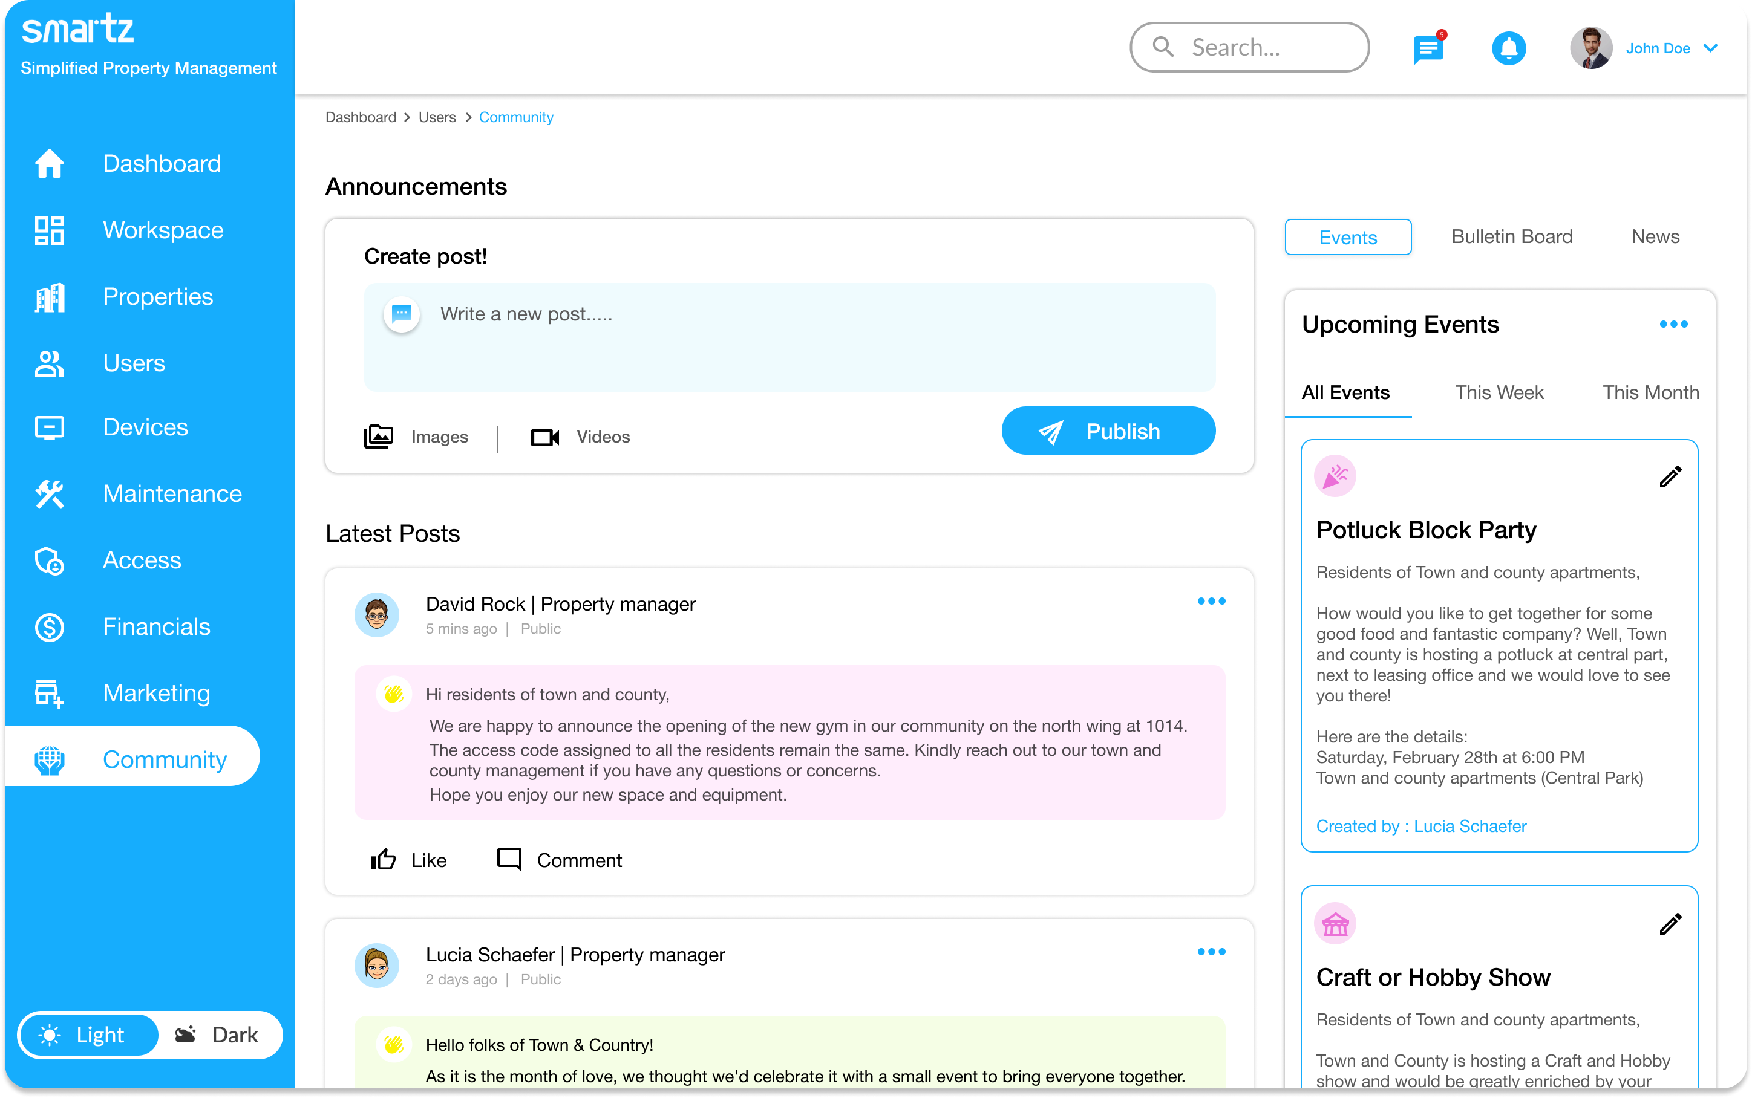Select the This Week filter tab

(1499, 393)
